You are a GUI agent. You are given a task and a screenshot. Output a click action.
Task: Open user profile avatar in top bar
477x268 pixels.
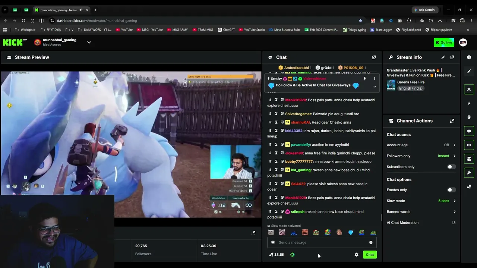click(463, 42)
